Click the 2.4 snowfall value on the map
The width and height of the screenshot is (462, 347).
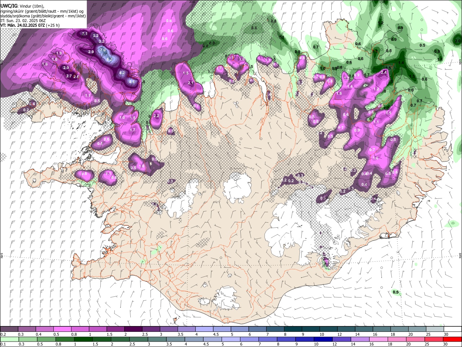(x=384, y=72)
